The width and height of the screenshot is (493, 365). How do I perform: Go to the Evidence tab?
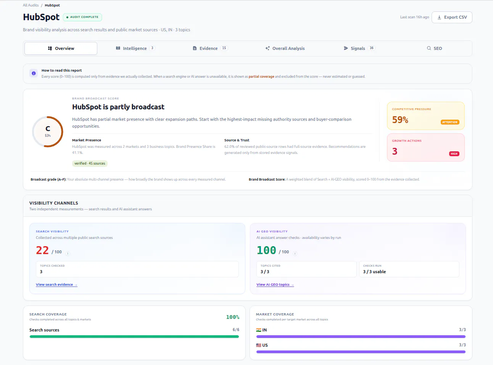[210, 48]
